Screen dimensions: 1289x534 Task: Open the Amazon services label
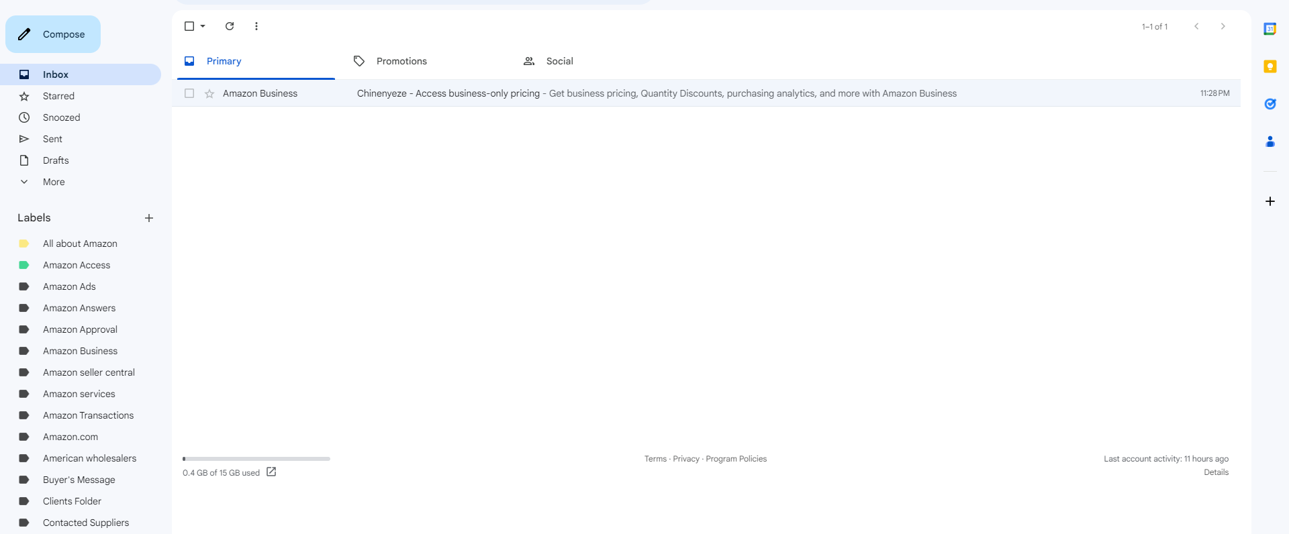pos(81,394)
